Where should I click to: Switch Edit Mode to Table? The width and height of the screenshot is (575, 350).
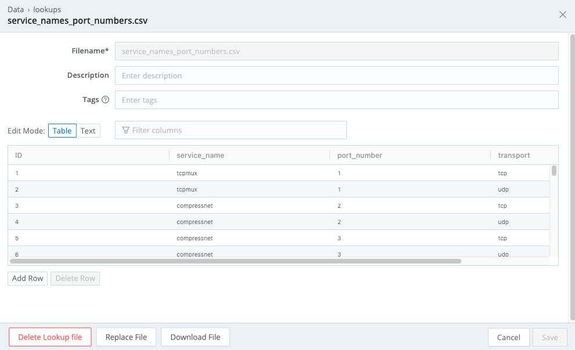[62, 131]
